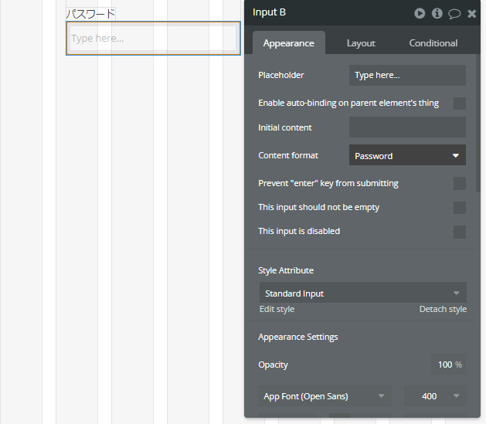Click the Detach style link

[443, 309]
